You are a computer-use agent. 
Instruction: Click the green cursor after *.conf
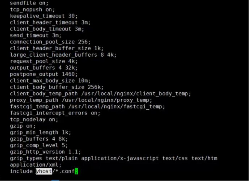point(76,171)
